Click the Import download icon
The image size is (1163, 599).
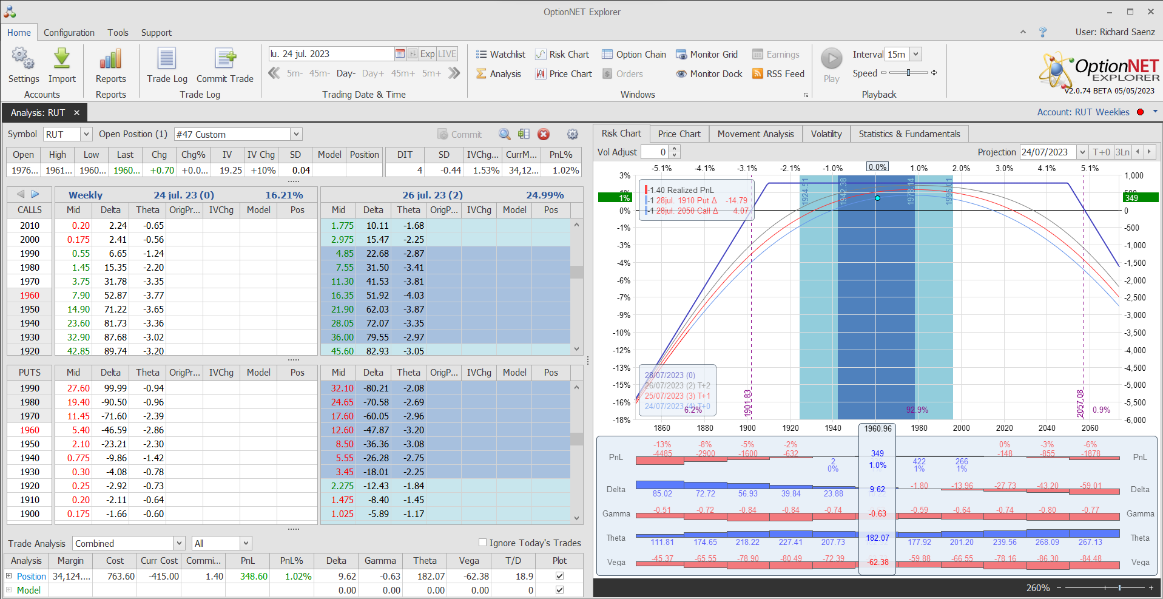pyautogui.click(x=62, y=59)
